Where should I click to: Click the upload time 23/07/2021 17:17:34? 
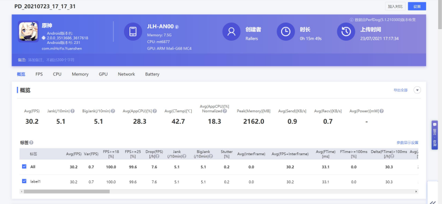[x=379, y=38]
